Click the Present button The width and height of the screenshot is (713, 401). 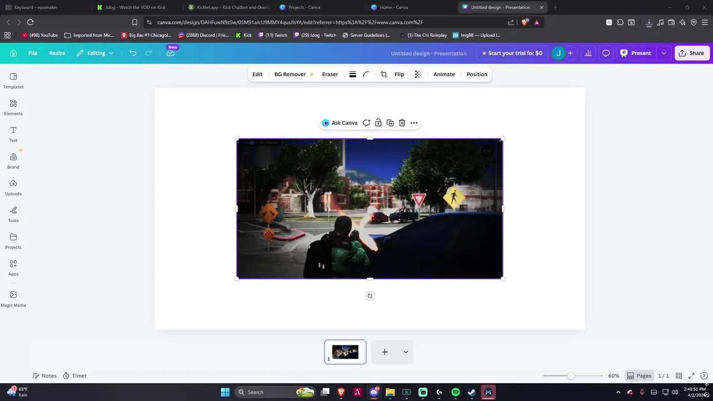(x=636, y=53)
